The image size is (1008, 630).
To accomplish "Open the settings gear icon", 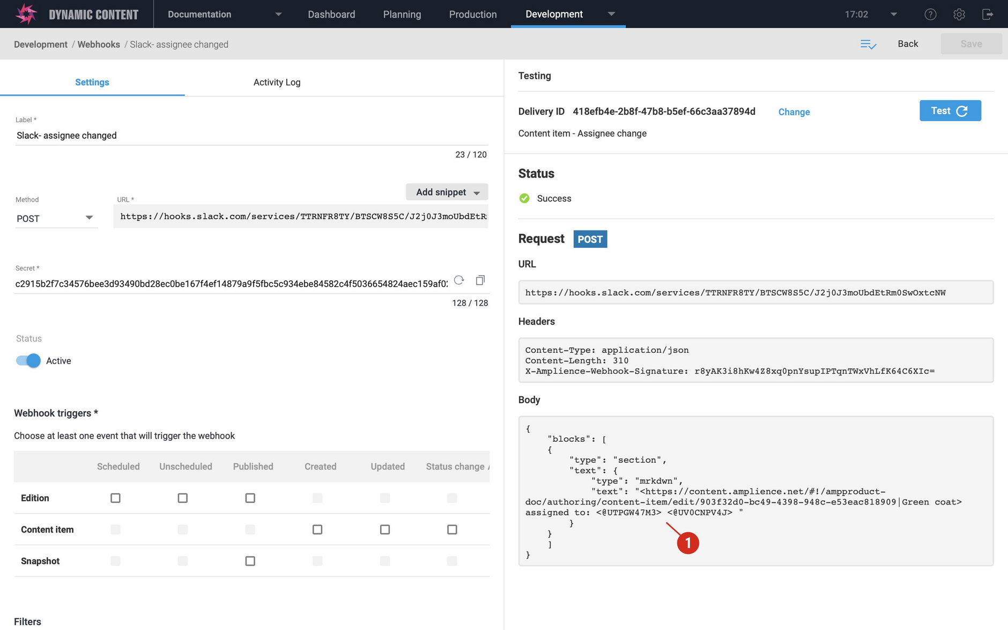I will [x=959, y=14].
